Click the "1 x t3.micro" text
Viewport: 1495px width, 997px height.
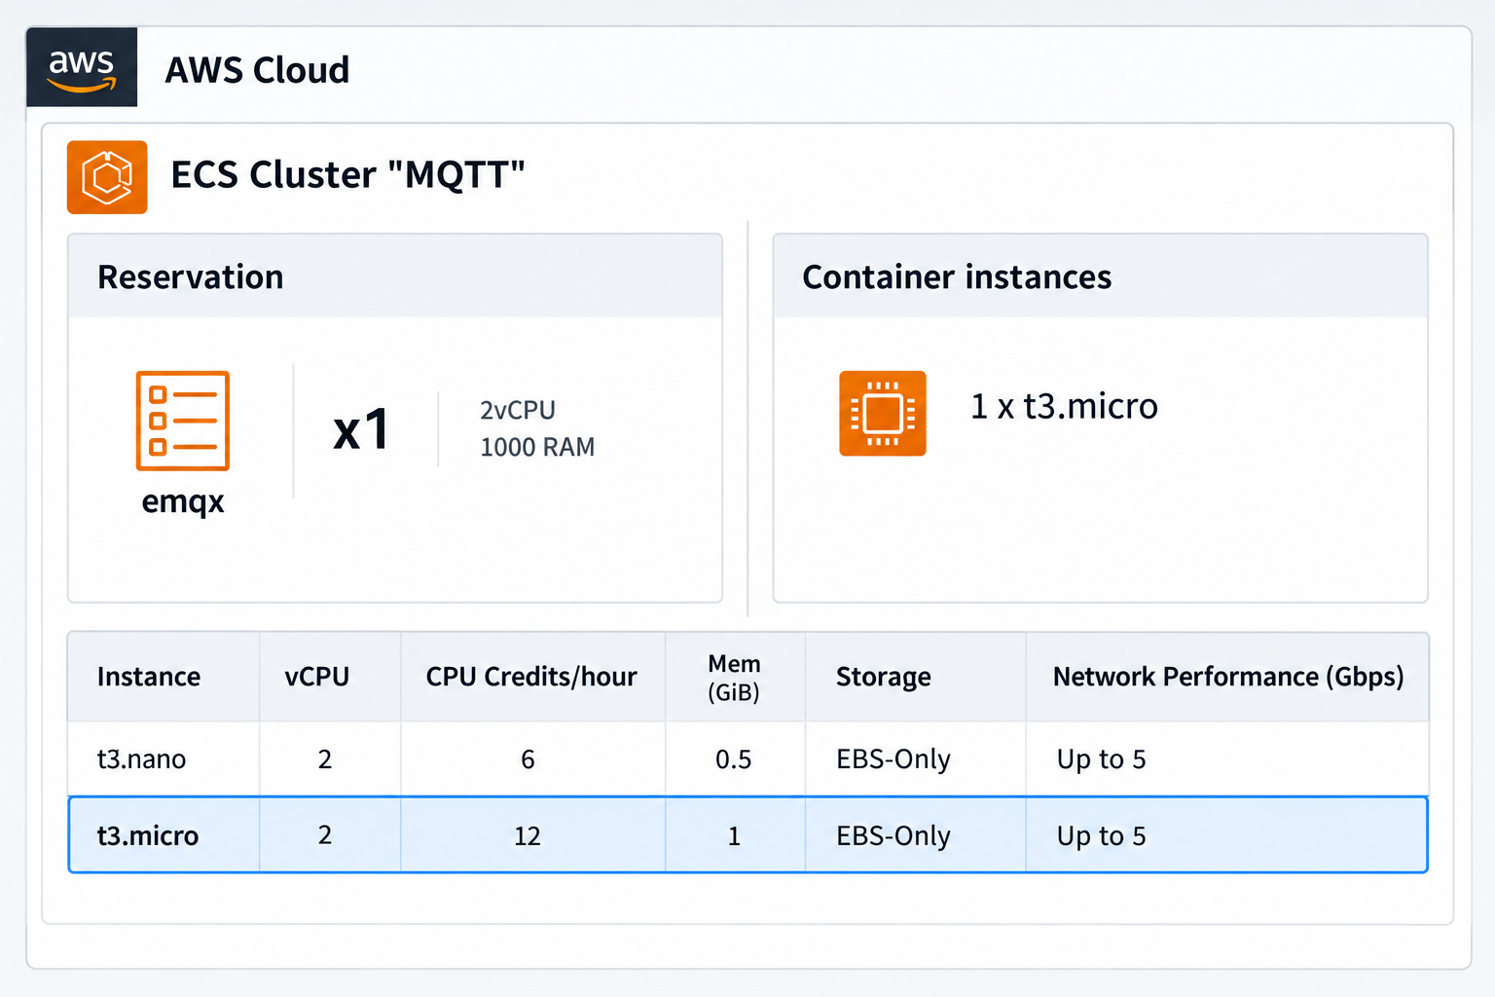[1064, 406]
